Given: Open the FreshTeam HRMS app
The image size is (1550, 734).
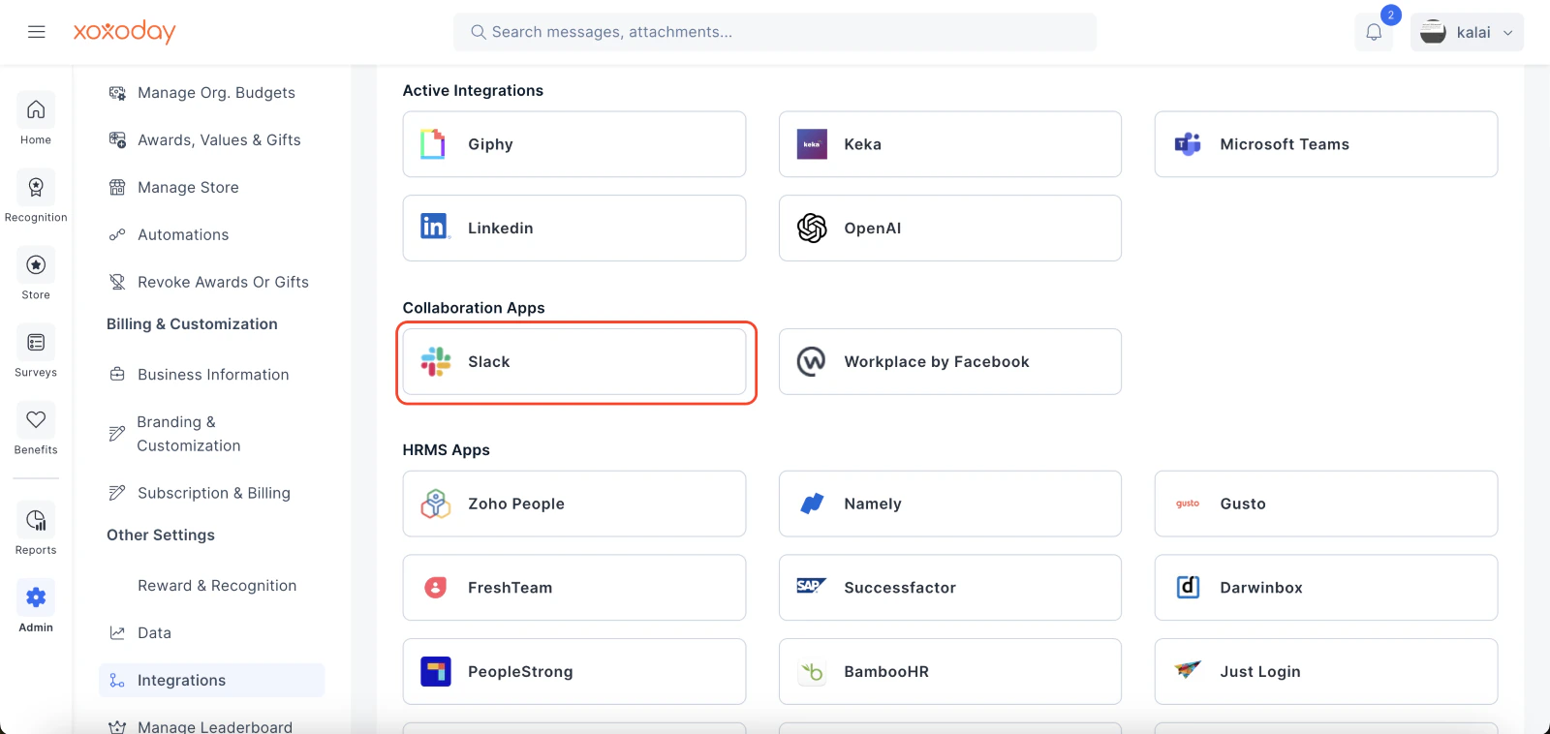Looking at the screenshot, I should pos(574,588).
